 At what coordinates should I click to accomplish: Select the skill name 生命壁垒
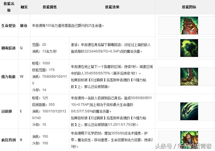[x=9, y=26]
